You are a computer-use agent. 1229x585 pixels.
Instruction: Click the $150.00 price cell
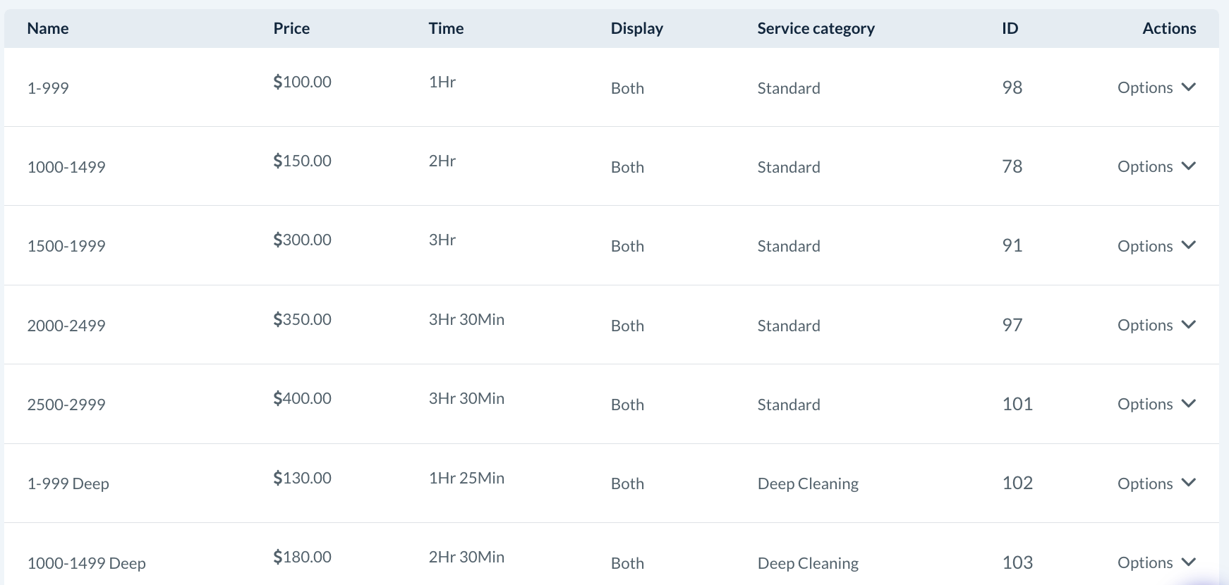pyautogui.click(x=302, y=161)
